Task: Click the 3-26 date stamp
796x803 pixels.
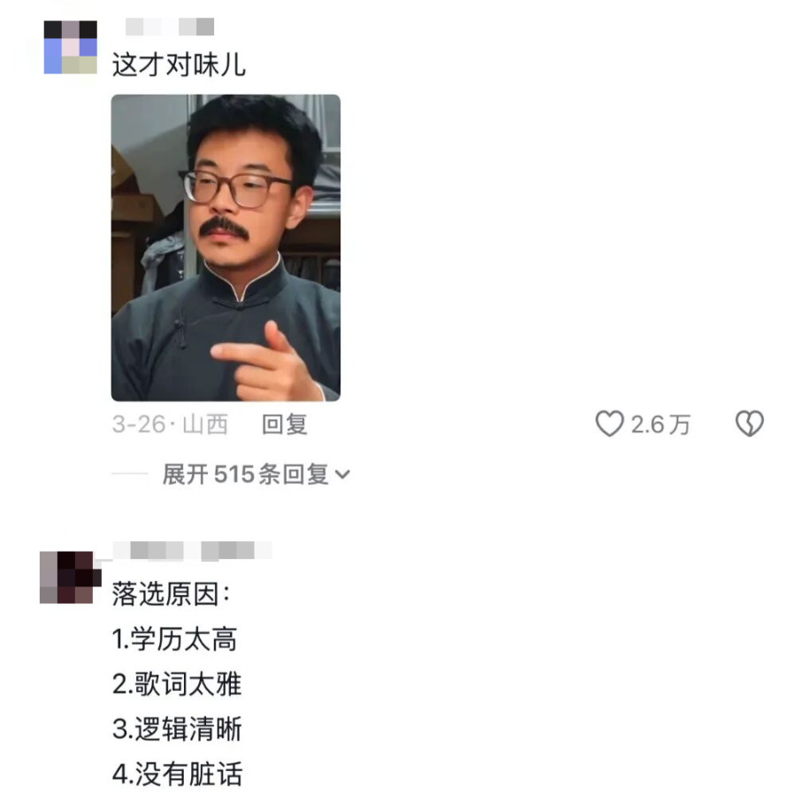Action: (138, 424)
